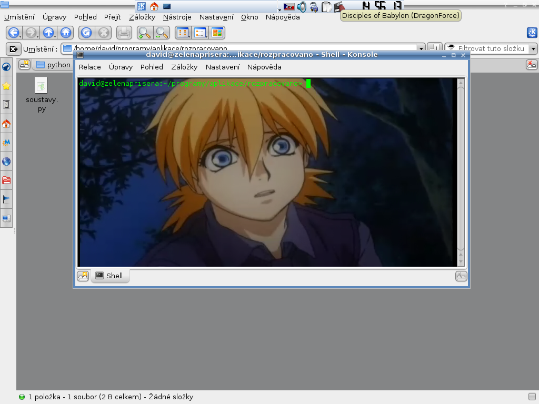Open the volume mixer speaker icon
This screenshot has height=404, width=539.
pos(302,6)
